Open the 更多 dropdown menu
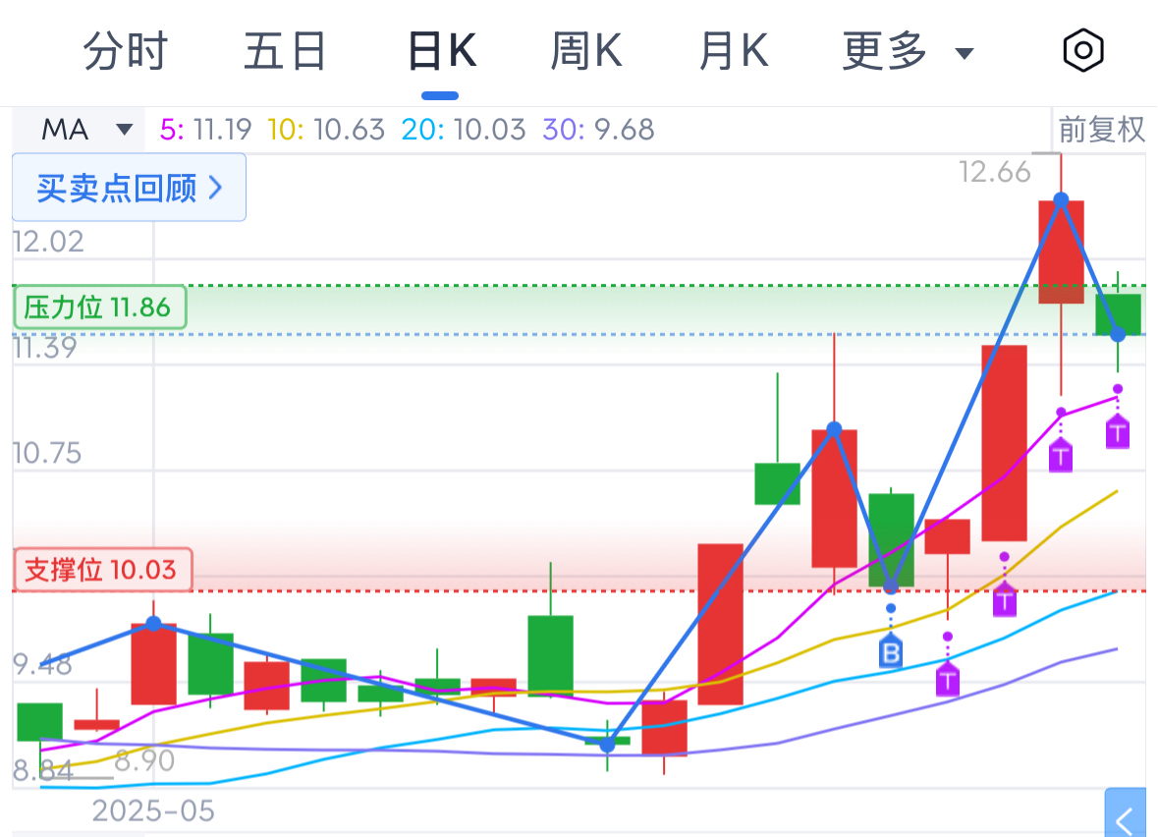Screen dimensions: 1158x837 tap(908, 51)
